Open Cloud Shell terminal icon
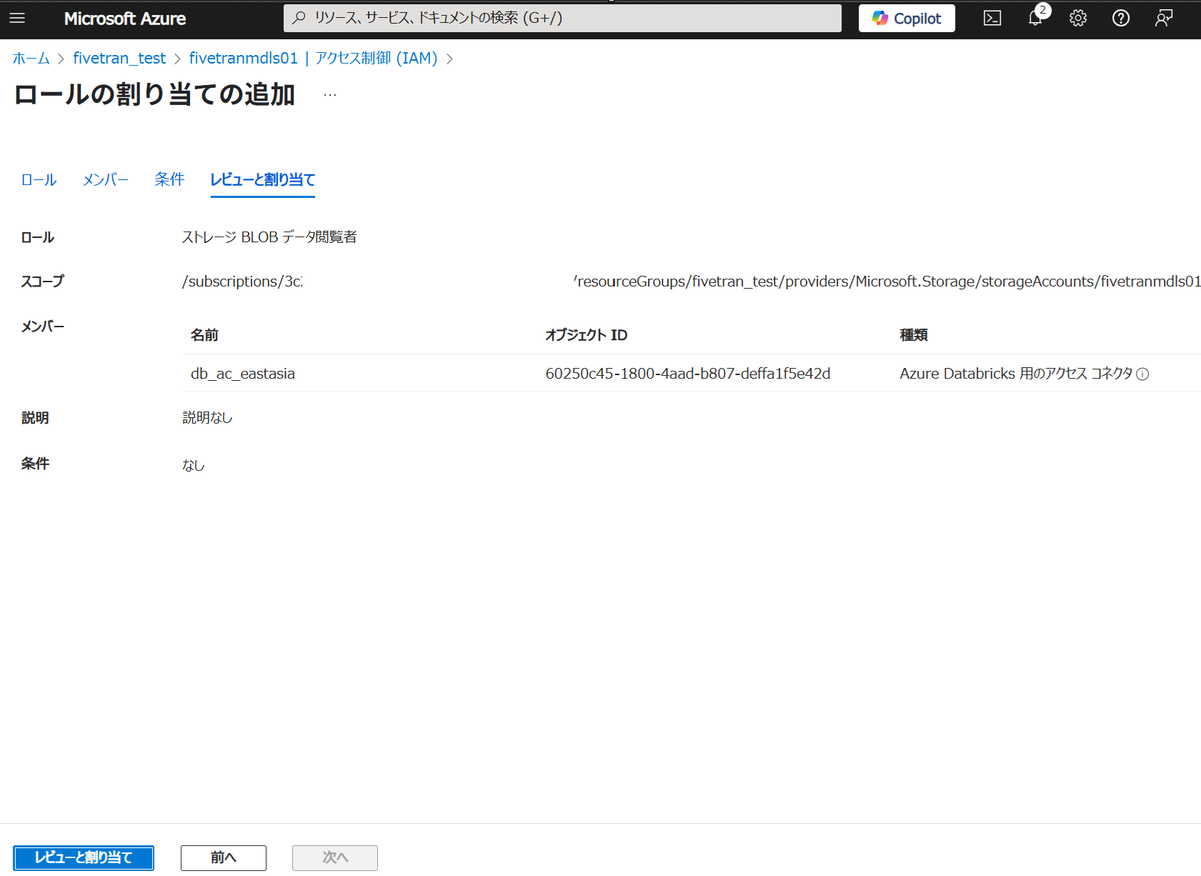This screenshot has height=876, width=1201. tap(992, 19)
